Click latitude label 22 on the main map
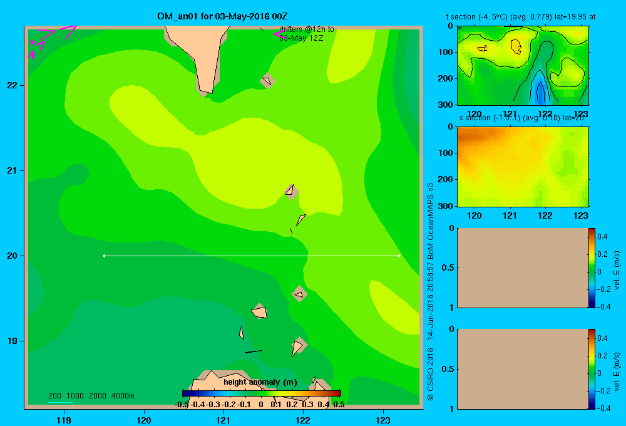Image resolution: width=626 pixels, height=426 pixels. click(x=13, y=86)
